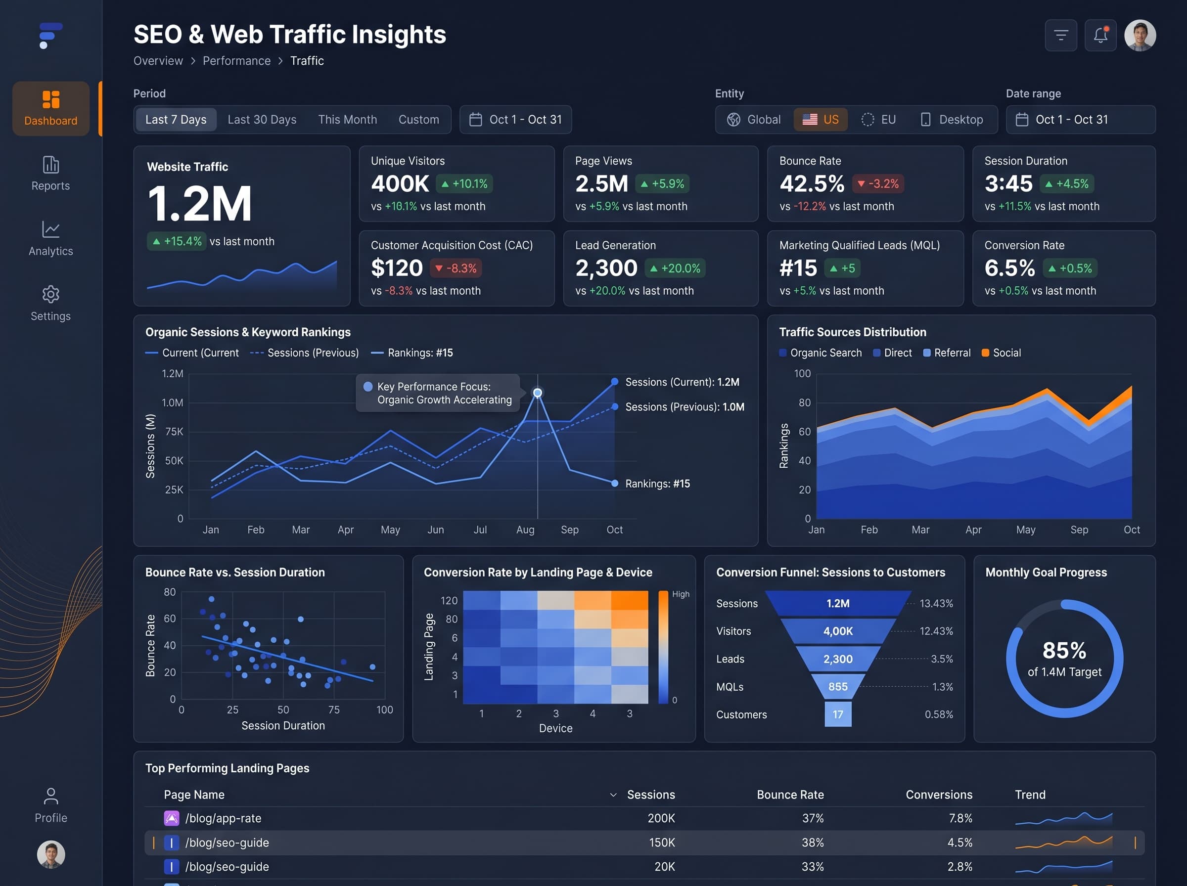1187x886 pixels.
Task: Open the filter lines icon
Action: 1060,36
